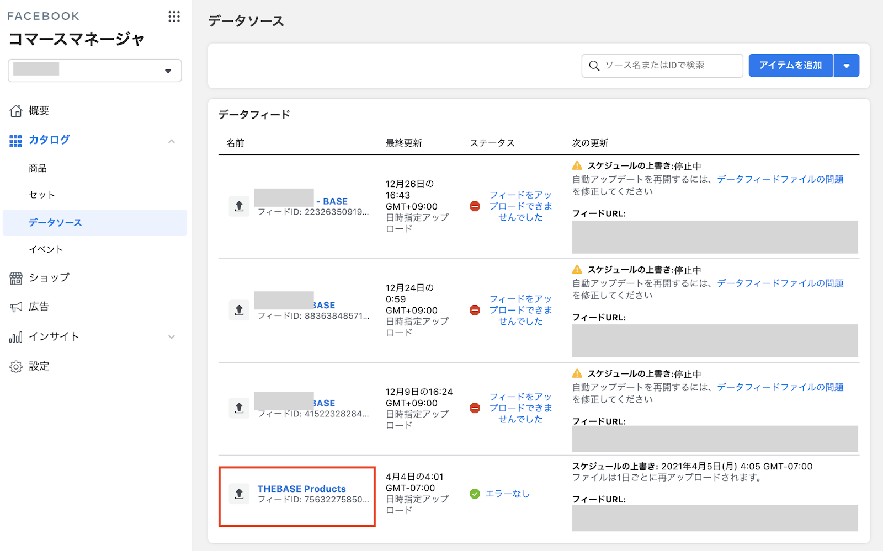Viewport: 883px width, 551px height.
Task: Click the 最終更新 column header
Action: click(403, 143)
